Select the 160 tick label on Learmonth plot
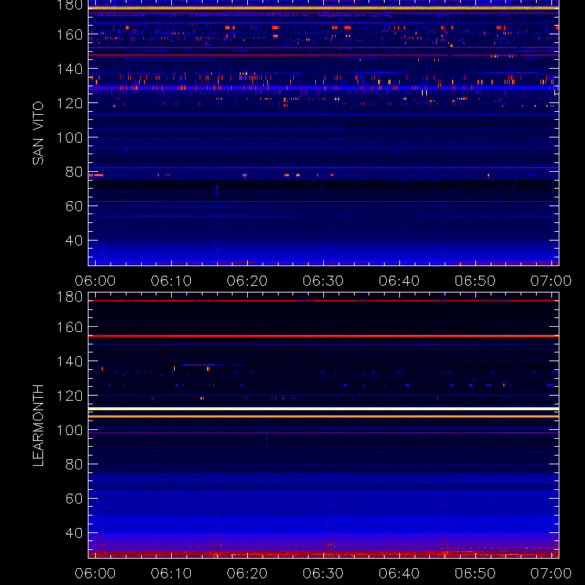585x585 pixels. 69,327
